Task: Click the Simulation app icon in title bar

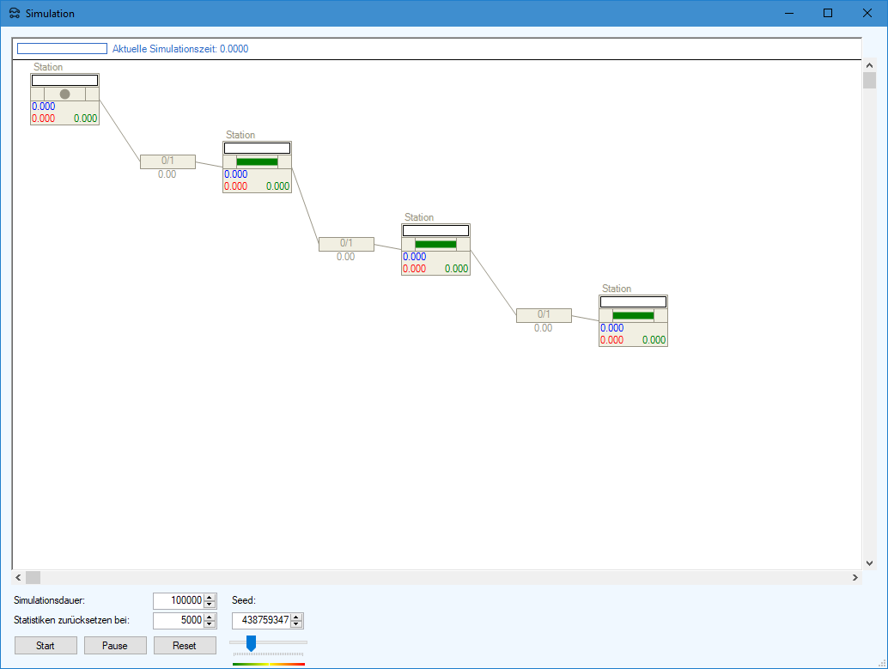Action: [14, 14]
